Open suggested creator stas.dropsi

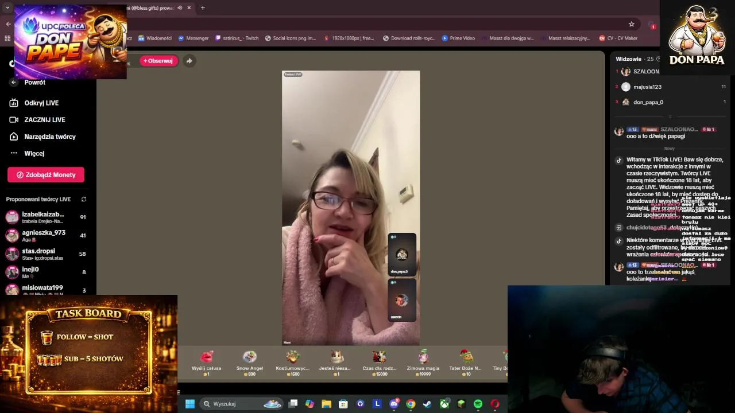[46, 254]
